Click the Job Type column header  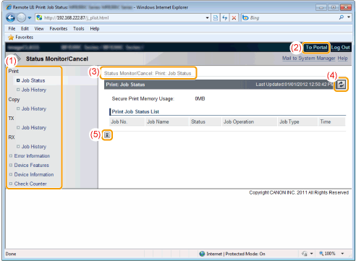point(297,121)
